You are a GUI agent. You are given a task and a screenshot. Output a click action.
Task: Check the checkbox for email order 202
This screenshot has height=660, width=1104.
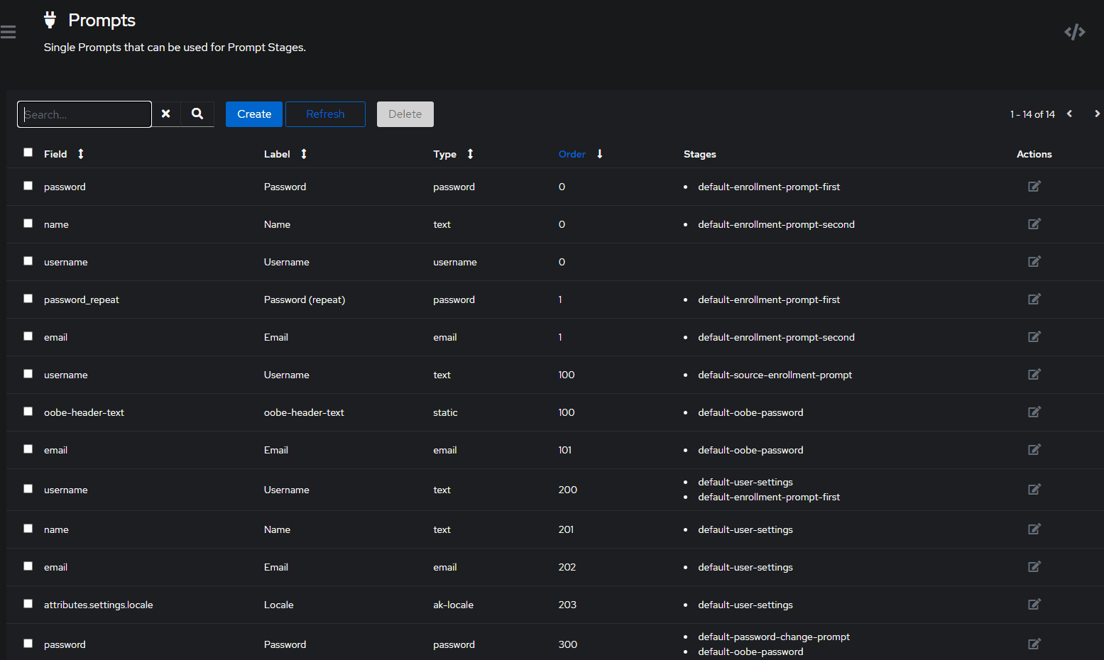28,566
